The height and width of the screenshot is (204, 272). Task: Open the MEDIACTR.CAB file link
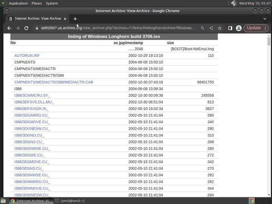point(54,82)
